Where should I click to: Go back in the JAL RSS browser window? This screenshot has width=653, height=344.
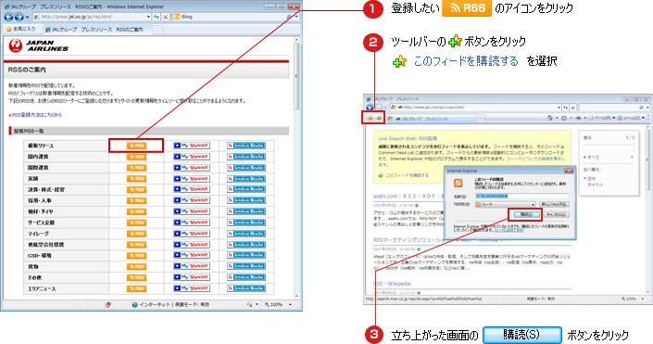click(8, 17)
